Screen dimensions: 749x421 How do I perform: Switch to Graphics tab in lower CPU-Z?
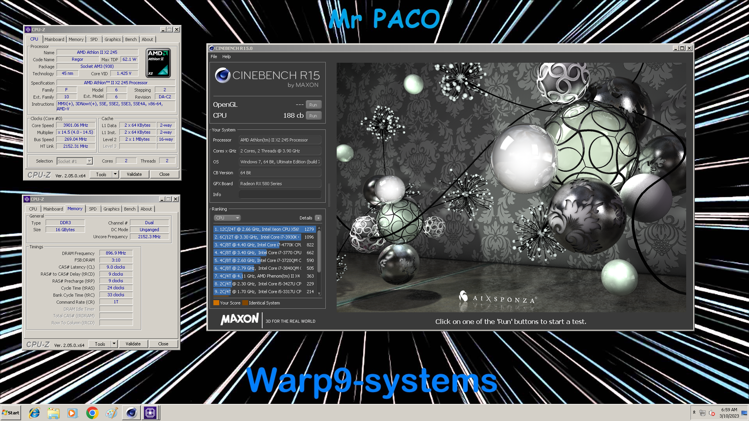click(x=112, y=209)
